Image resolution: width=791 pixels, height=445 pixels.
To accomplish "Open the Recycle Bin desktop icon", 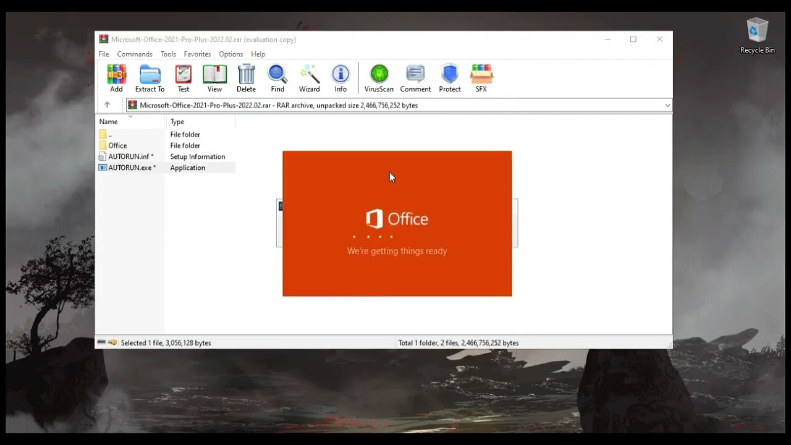I will [757, 36].
